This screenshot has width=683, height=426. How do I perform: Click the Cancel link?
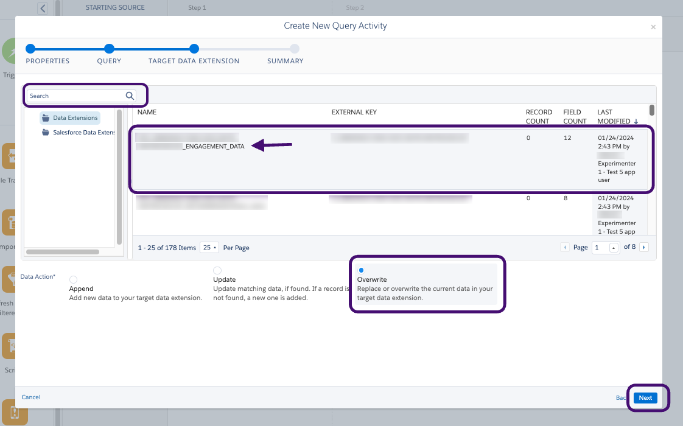coord(31,397)
